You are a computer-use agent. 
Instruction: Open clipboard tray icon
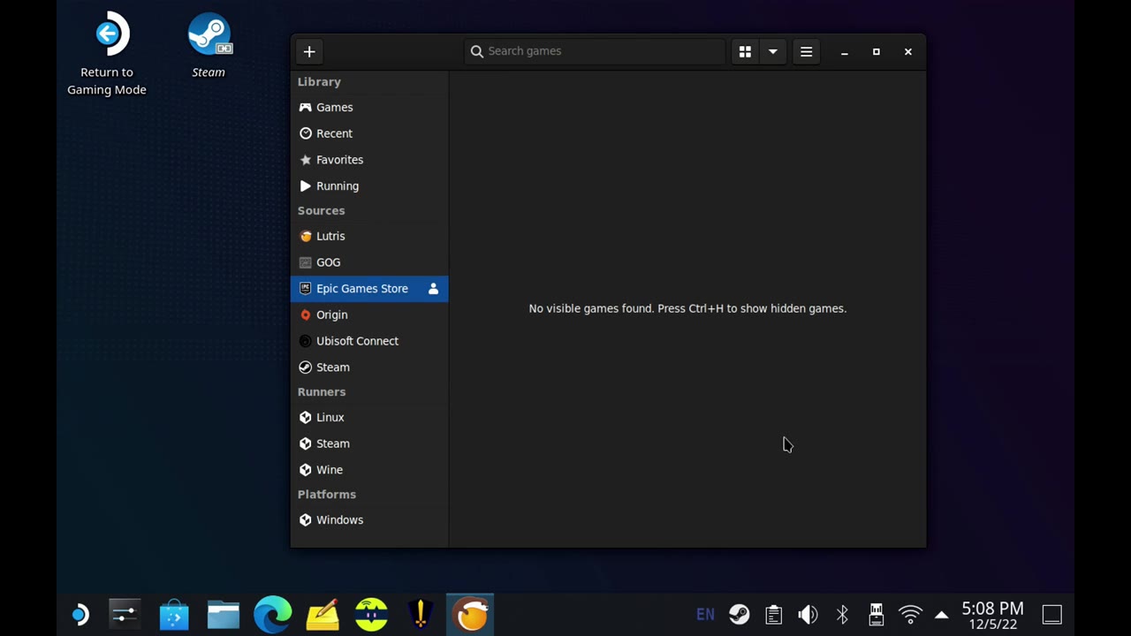click(x=774, y=614)
